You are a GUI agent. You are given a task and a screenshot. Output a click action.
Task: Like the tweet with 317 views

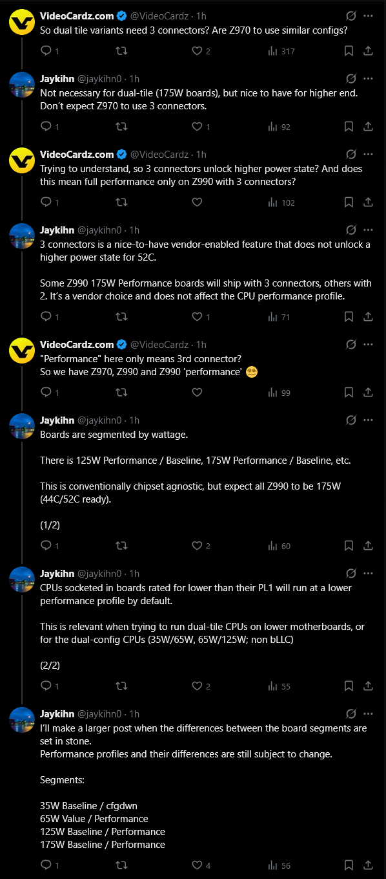[198, 51]
